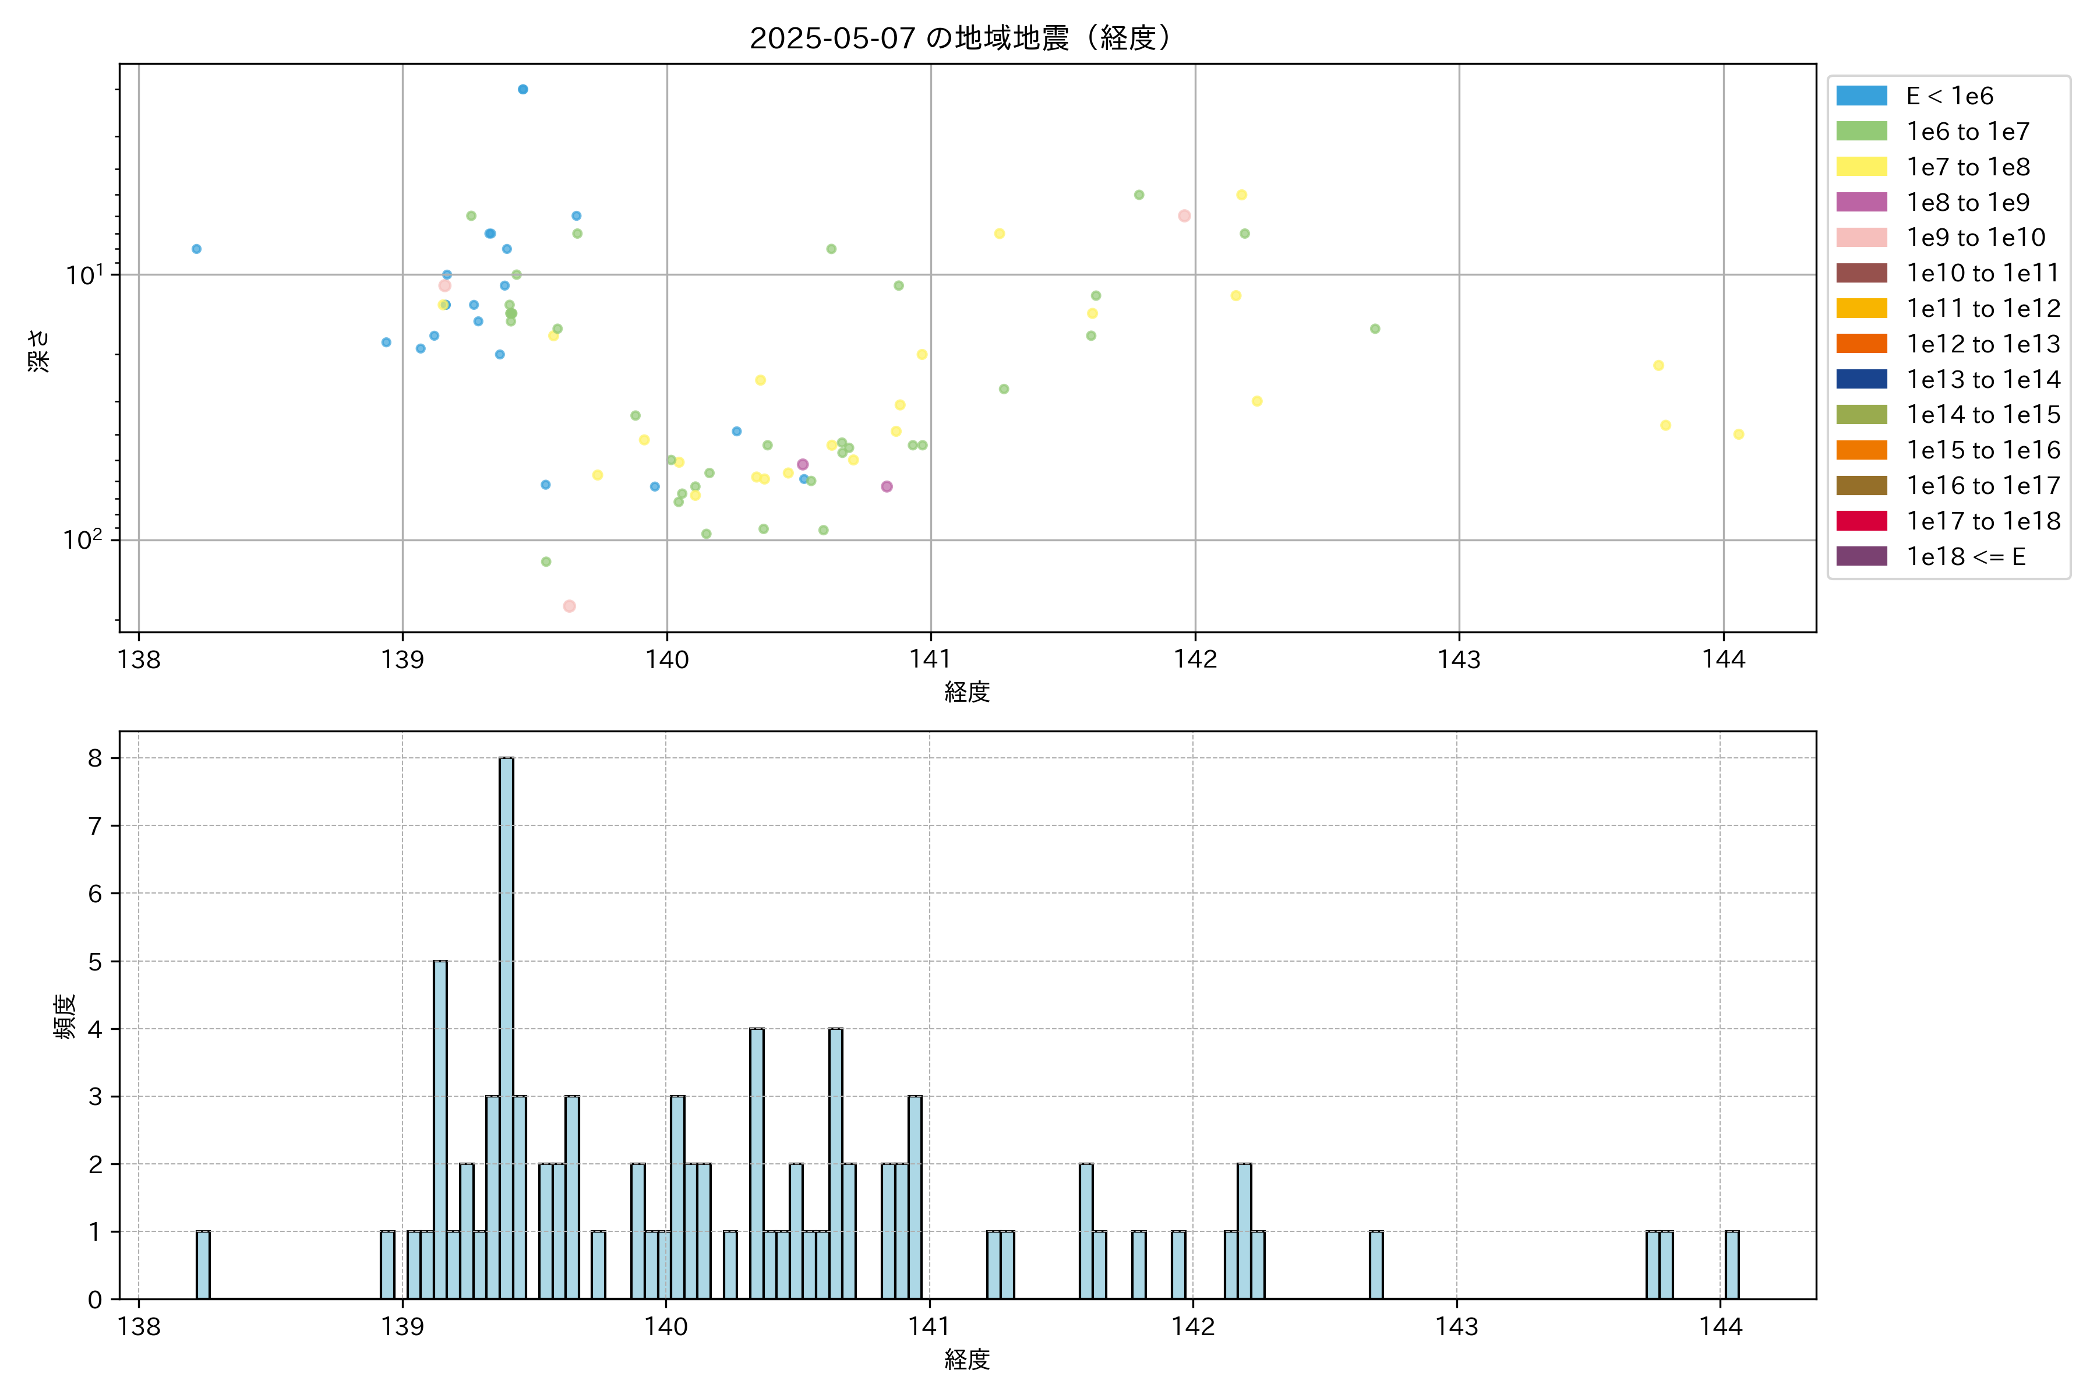Click the lowest pink scatter point
This screenshot has height=1398, width=2097.
point(569,606)
